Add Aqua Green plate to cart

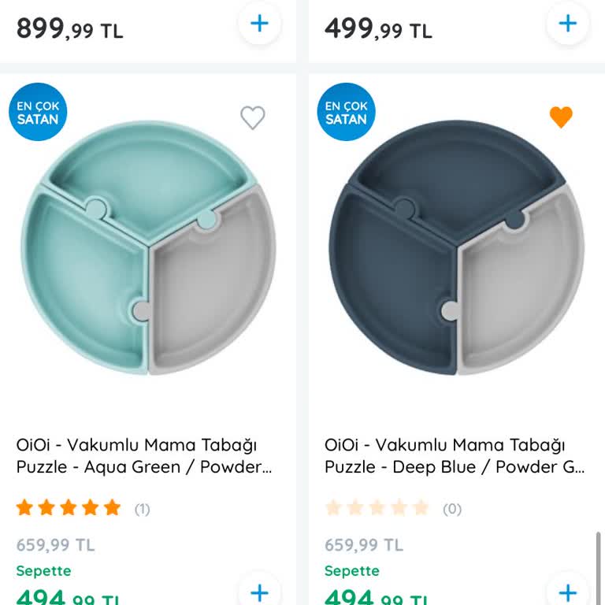(x=259, y=592)
